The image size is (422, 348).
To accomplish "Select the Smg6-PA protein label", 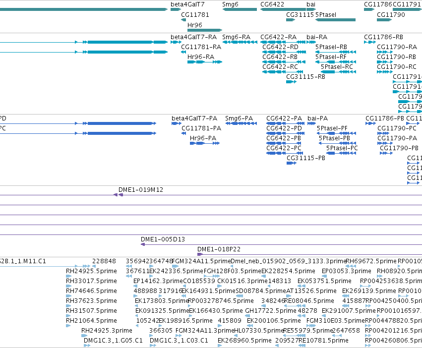I will coord(239,118).
